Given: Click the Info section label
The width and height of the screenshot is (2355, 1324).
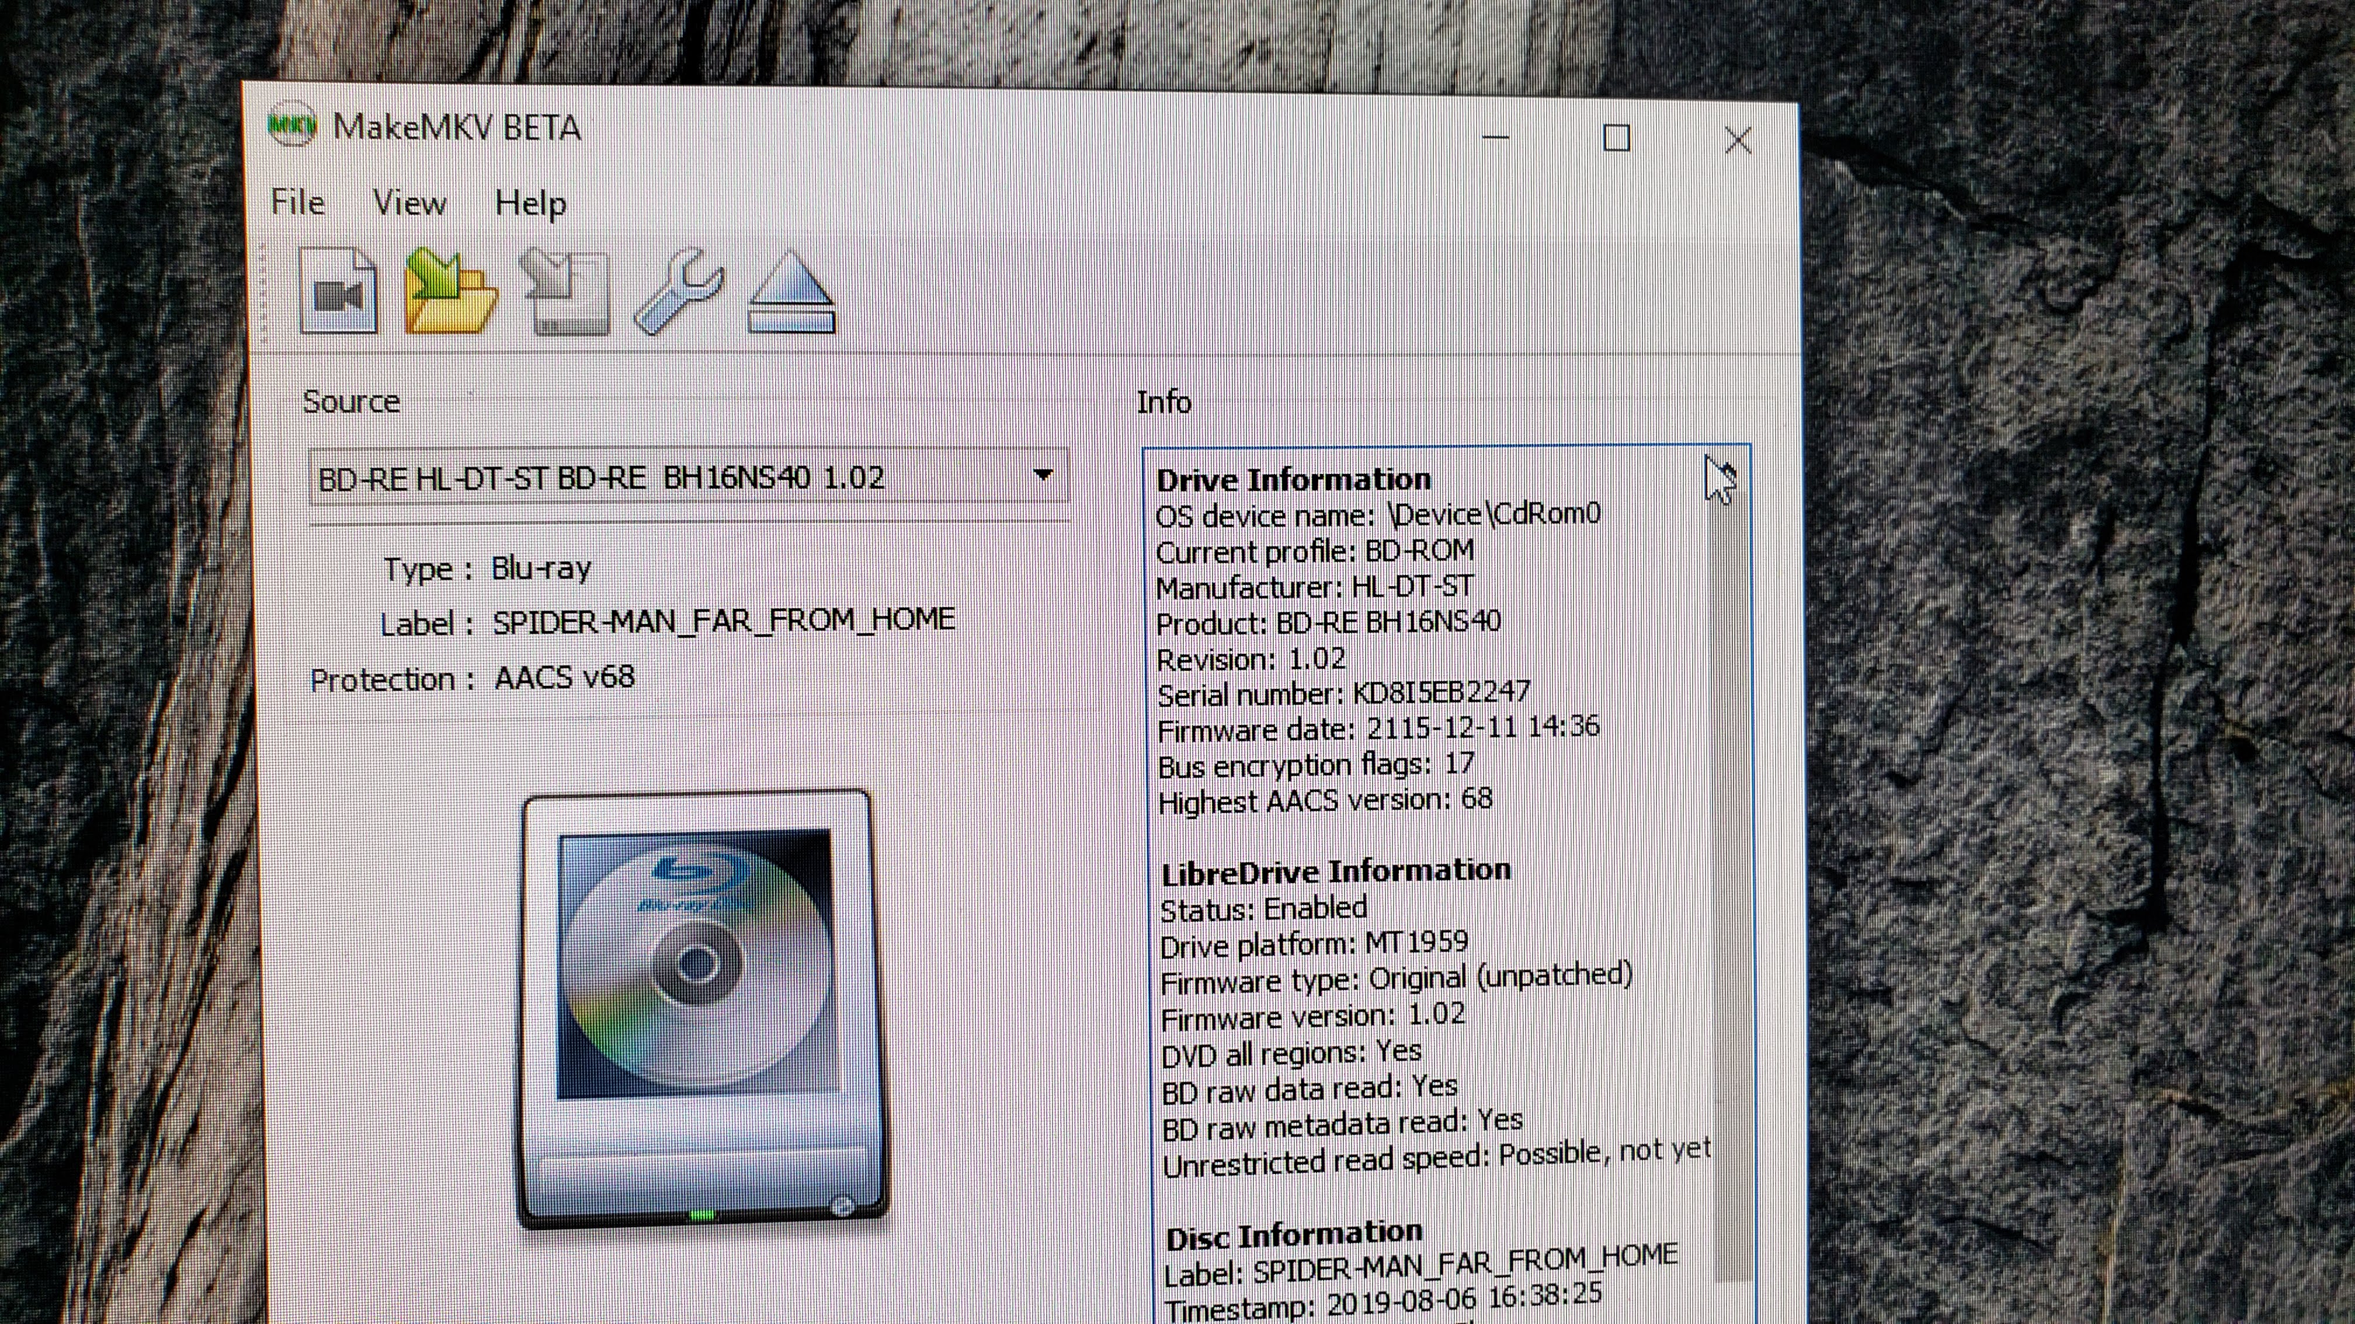Looking at the screenshot, I should point(1164,402).
